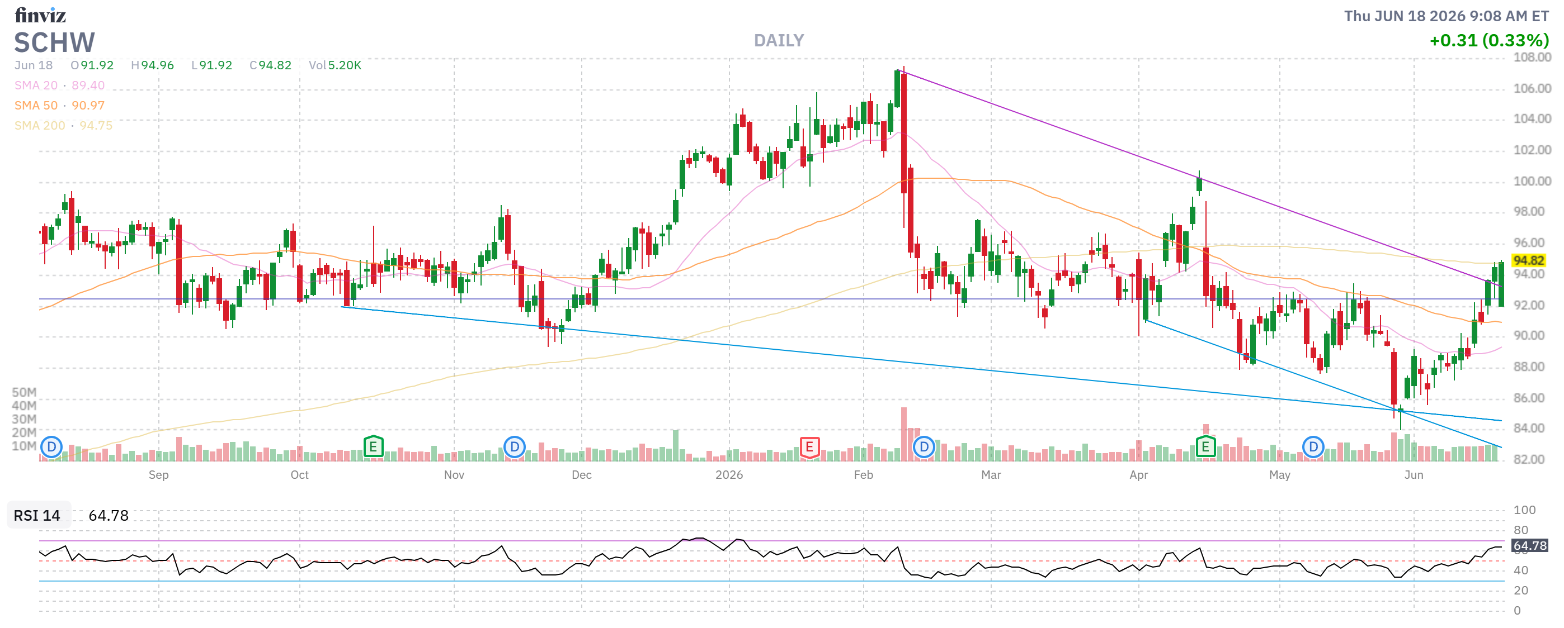Click the SCHW ticker symbol
This screenshot has width=1564, height=628.
point(55,42)
